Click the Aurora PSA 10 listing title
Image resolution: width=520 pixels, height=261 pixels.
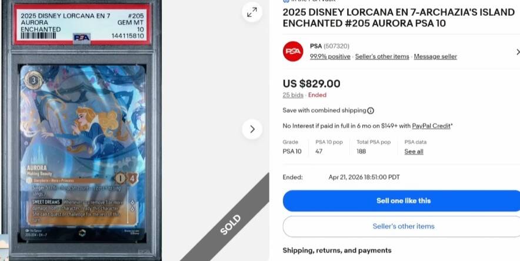[x=398, y=18]
